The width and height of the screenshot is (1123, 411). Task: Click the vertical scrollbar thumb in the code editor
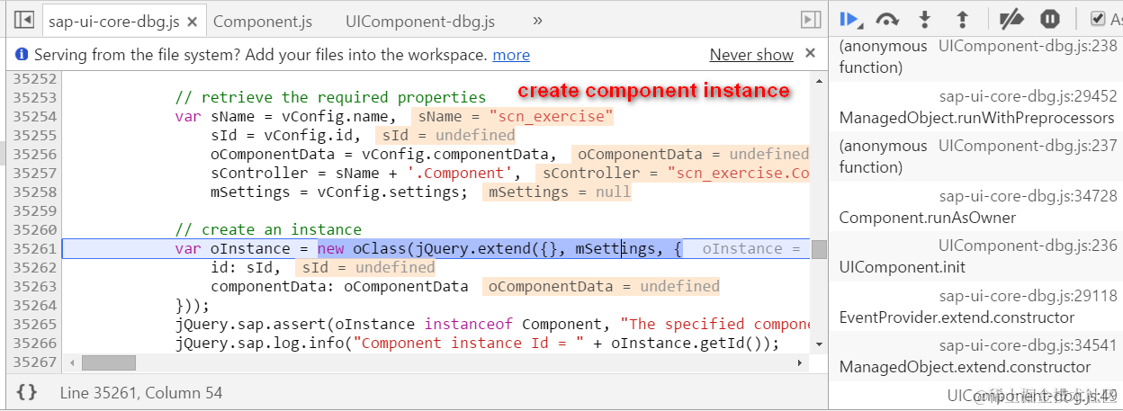point(819,249)
